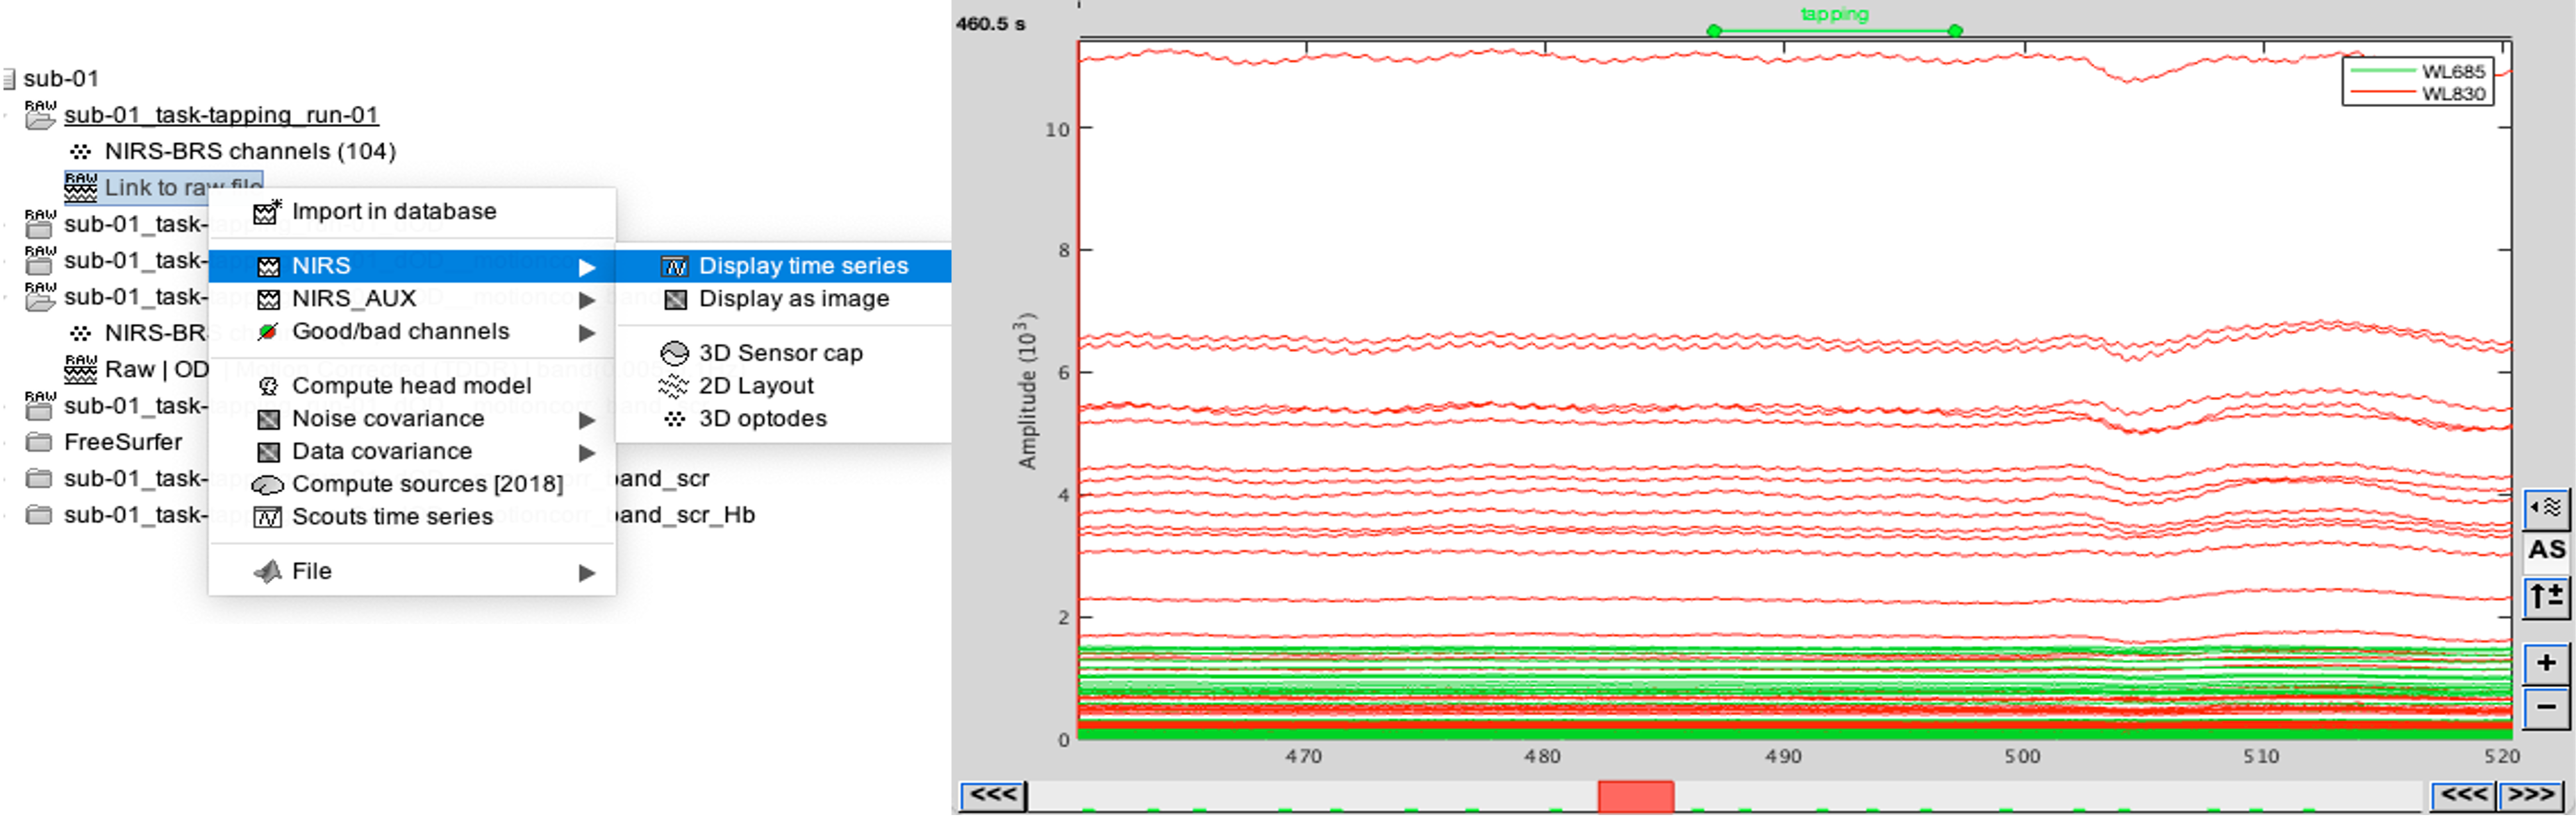Show 3D optodes from submenu
Viewport: 2576px width, 817px height.
click(762, 419)
